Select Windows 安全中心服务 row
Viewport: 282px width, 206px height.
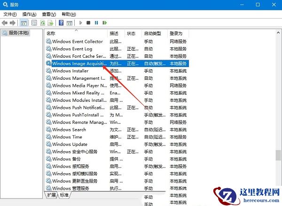coord(117,152)
